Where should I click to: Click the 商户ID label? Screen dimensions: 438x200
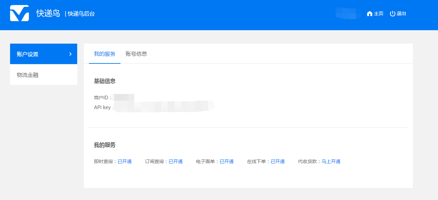coord(103,98)
